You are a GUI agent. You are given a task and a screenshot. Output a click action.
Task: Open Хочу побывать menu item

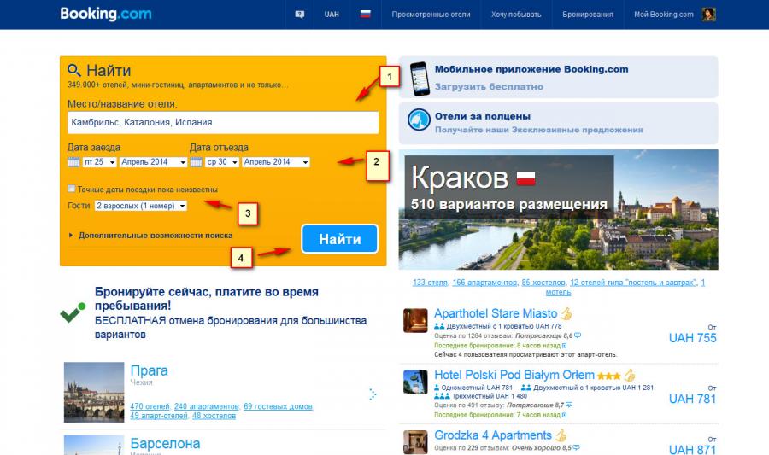[516, 15]
